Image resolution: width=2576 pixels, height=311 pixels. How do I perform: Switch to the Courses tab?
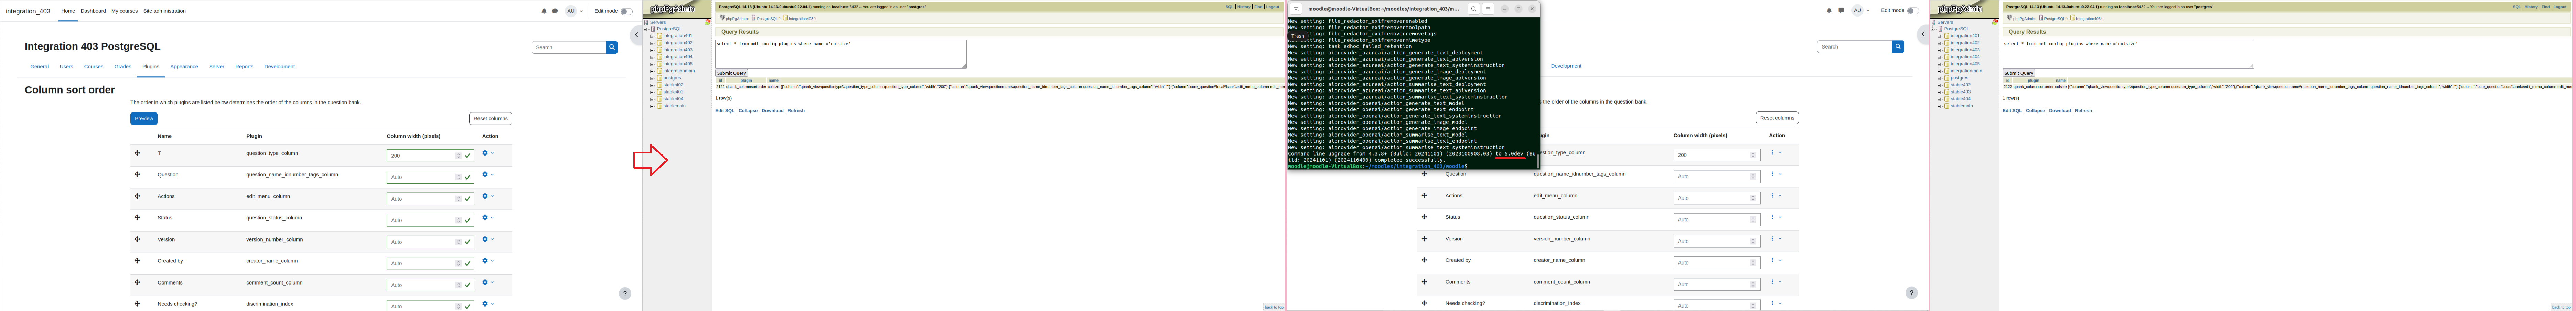pyautogui.click(x=93, y=67)
